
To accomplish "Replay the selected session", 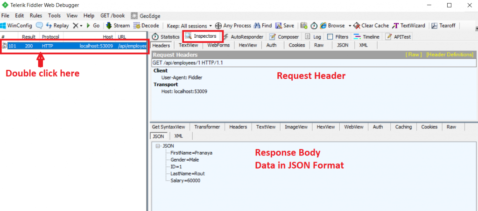I will (x=57, y=26).
